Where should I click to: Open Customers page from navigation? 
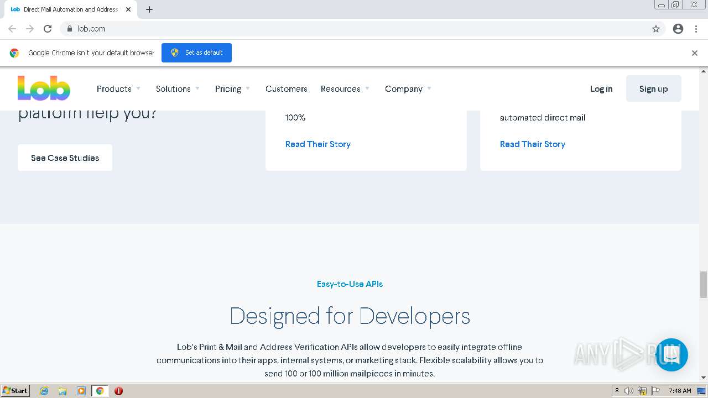point(286,88)
